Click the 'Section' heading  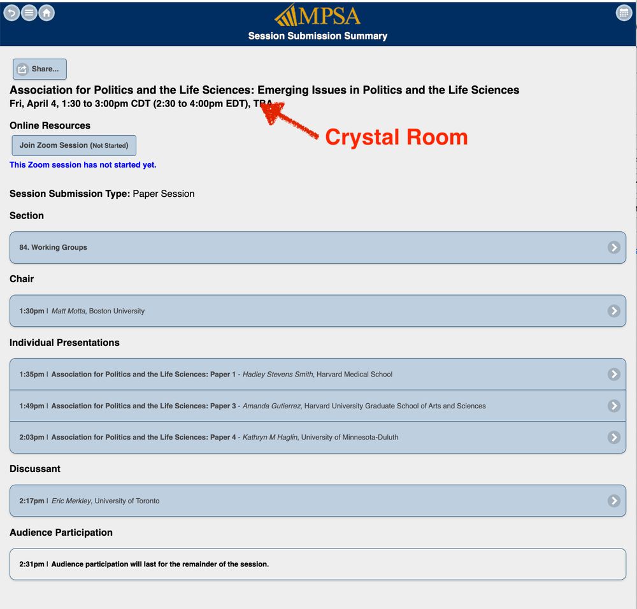point(27,216)
